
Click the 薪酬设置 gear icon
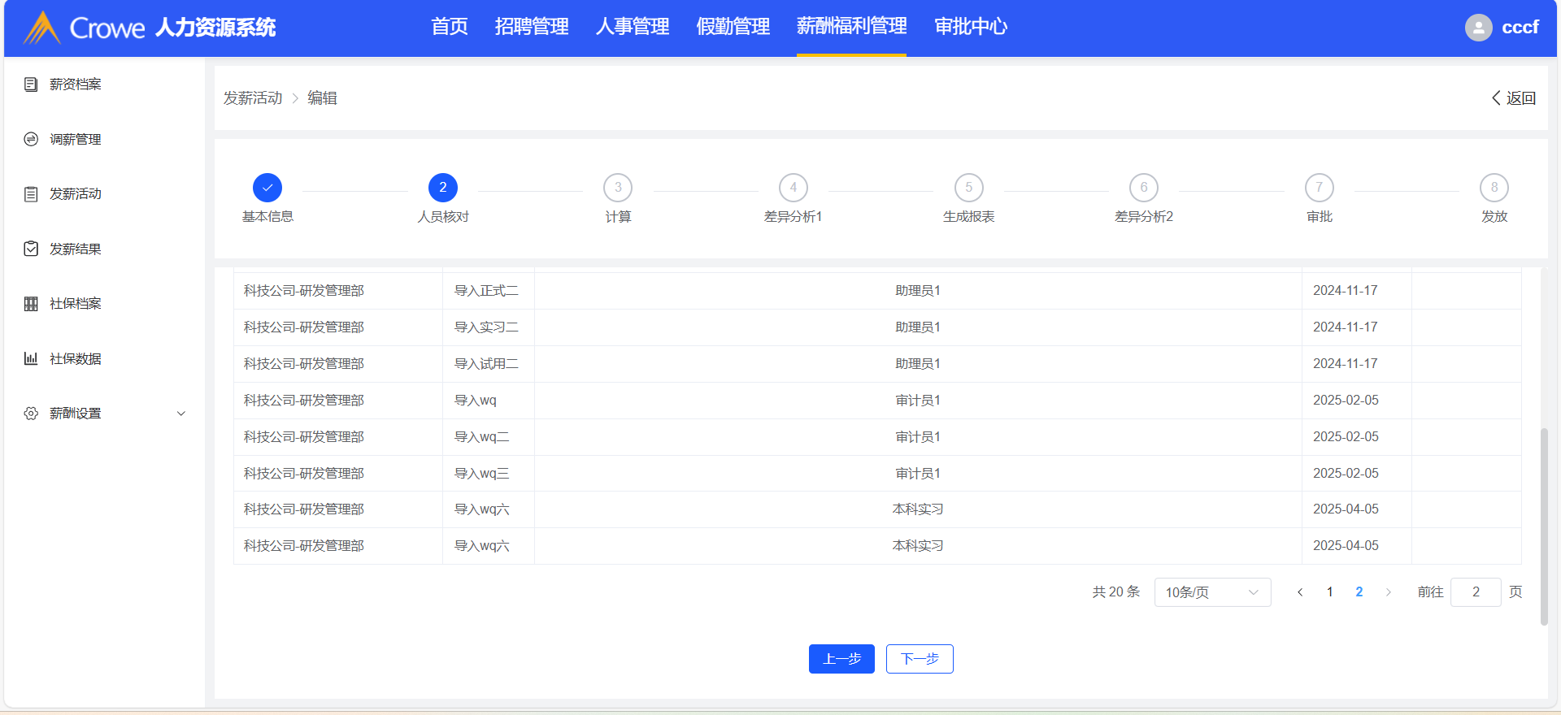(31, 414)
